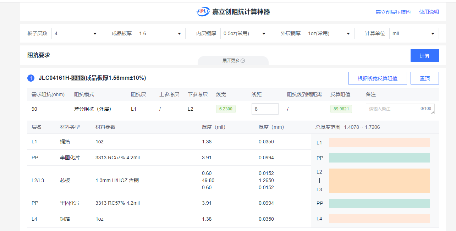
Task: Click the 阻抗要求 section heading
Action: pos(39,55)
